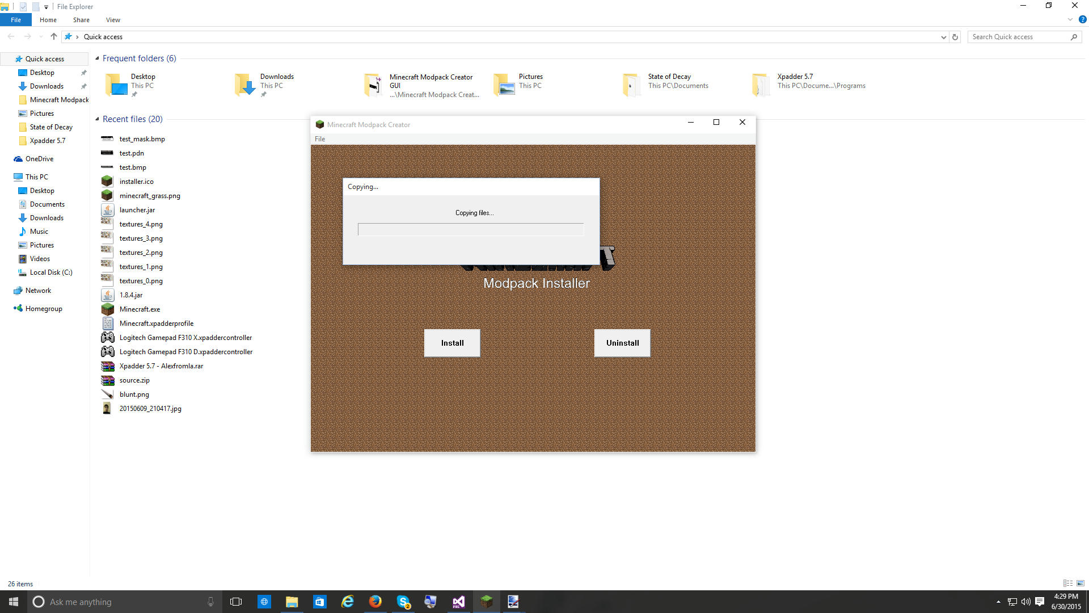Select textures_4.png in Recent files
1089x613 pixels.
[141, 224]
